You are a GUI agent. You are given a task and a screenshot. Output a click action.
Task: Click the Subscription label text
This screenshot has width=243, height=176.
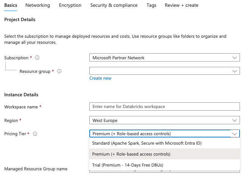[x=16, y=58]
